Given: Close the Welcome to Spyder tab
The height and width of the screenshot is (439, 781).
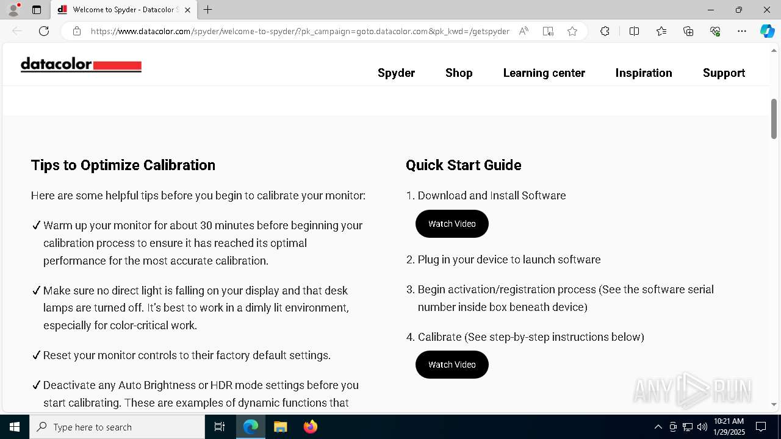Looking at the screenshot, I should click(188, 10).
